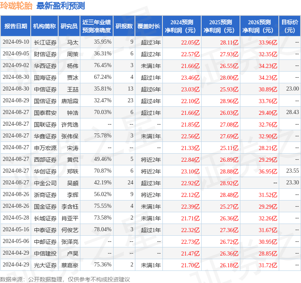Click report count 13

pos(131,89)
